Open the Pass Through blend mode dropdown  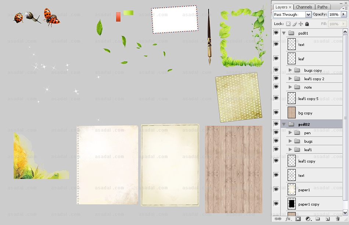click(292, 15)
